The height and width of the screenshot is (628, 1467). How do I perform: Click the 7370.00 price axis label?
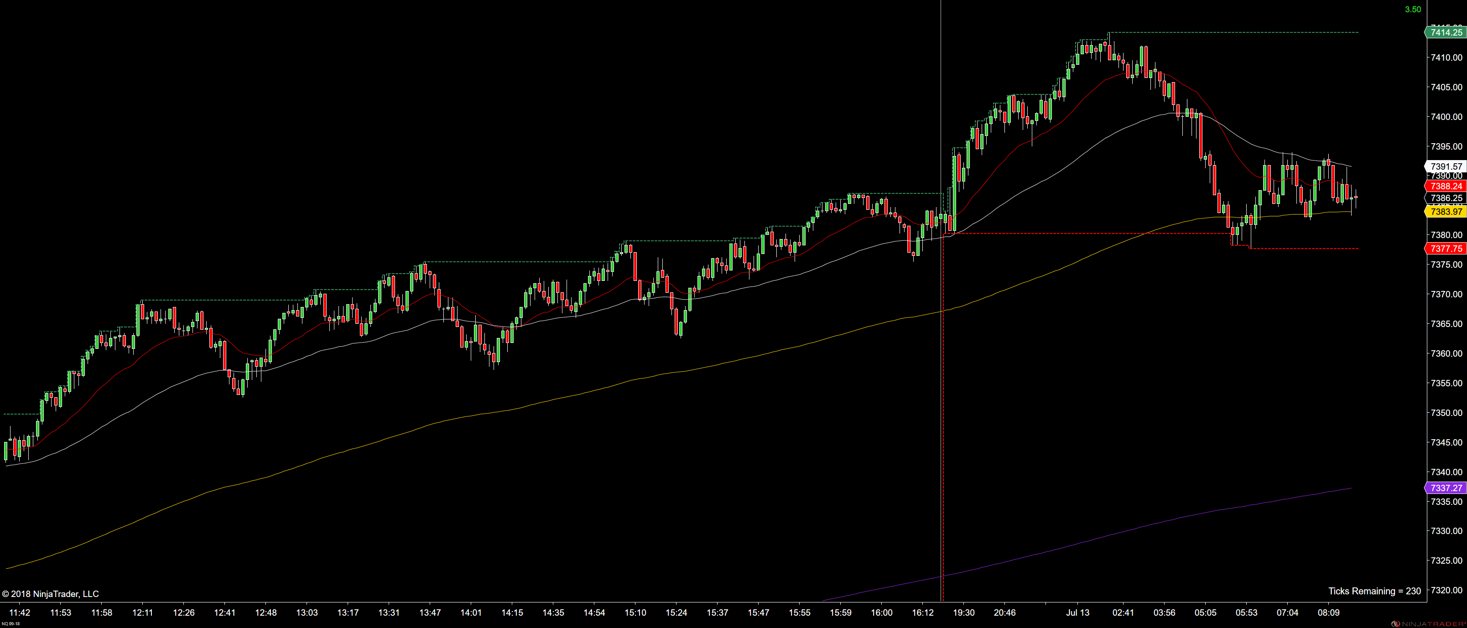[1446, 294]
